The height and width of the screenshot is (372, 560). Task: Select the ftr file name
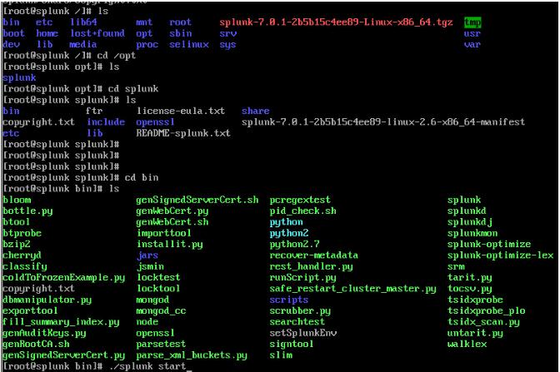(x=94, y=111)
